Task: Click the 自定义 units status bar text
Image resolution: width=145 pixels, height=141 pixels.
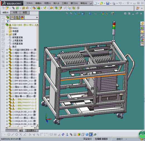Action: [120, 139]
